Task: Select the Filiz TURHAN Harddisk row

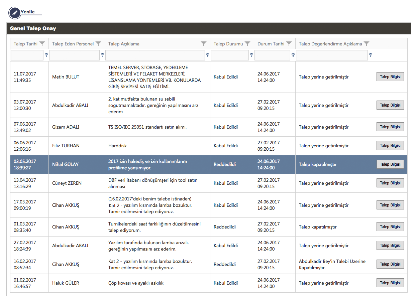Action: coord(157,146)
